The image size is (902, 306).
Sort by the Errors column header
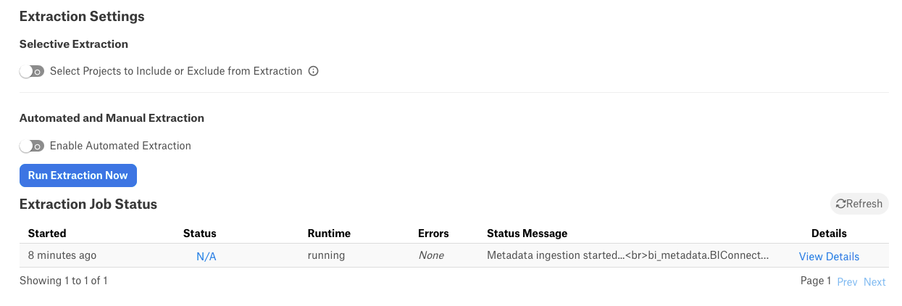[x=433, y=233]
